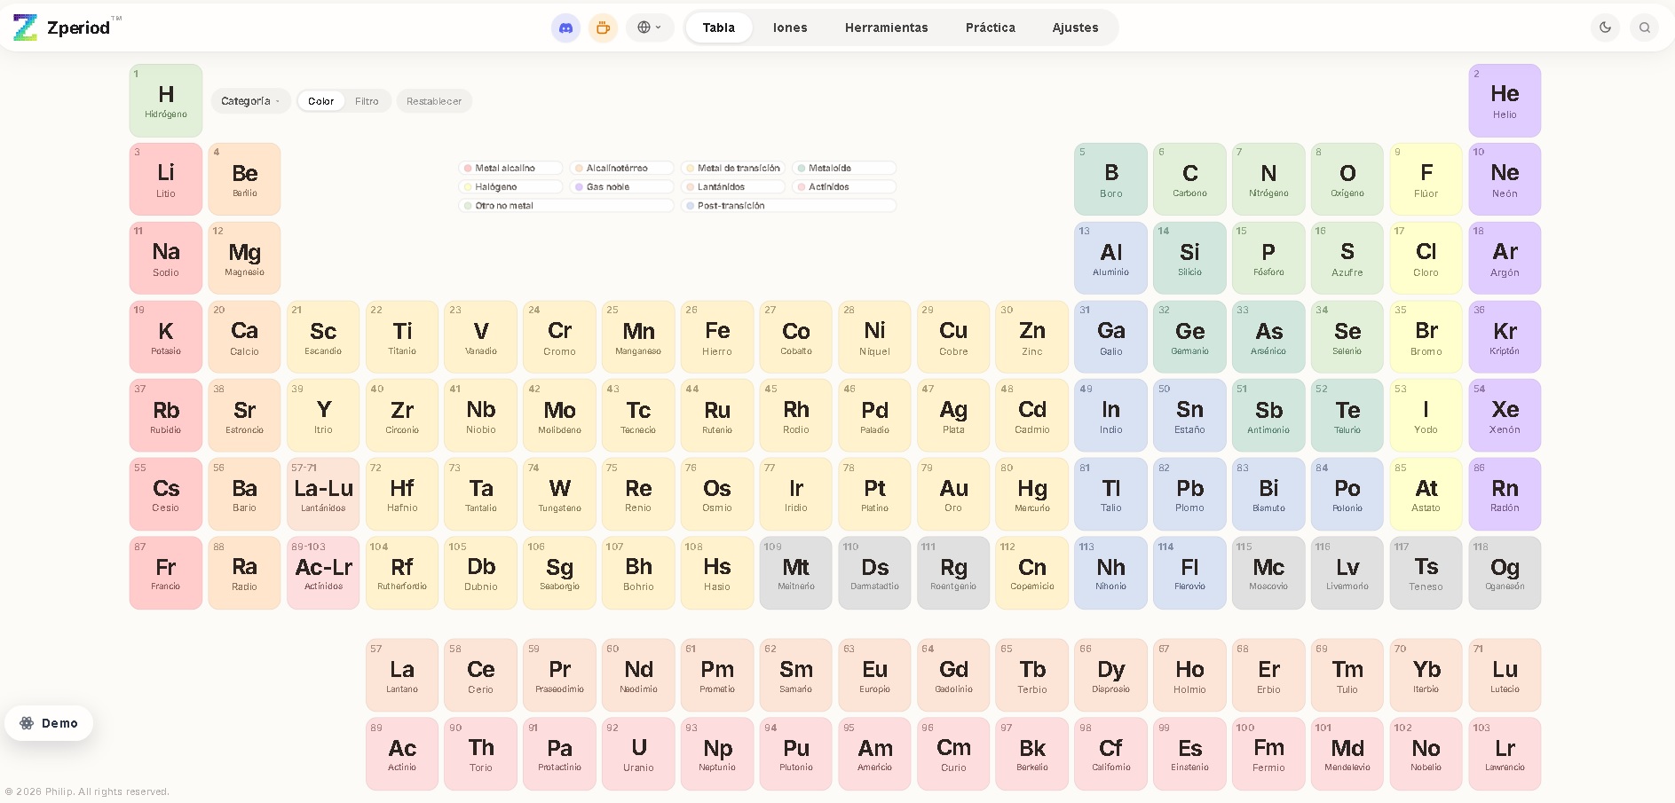Select the Lantano element tile
The height and width of the screenshot is (803, 1675).
402,675
